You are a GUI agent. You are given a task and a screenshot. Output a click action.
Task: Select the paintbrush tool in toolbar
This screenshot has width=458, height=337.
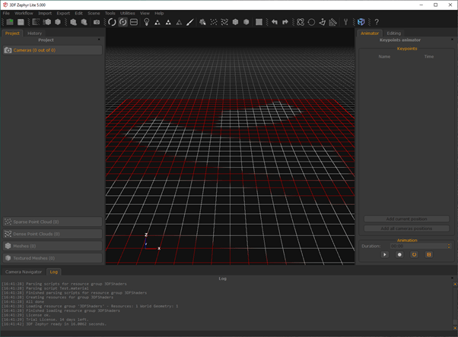(190, 22)
